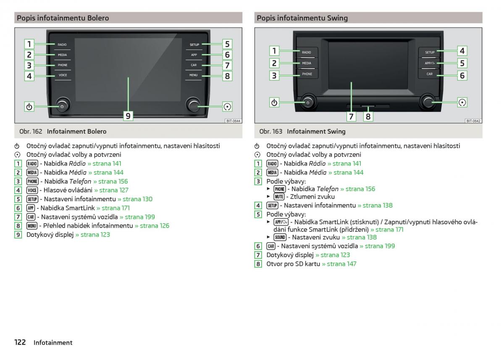Image resolution: width=504 pixels, height=355 pixels.
Task: Follow 'strana 138' link for Nastavení zvuku
Action: tap(359, 237)
